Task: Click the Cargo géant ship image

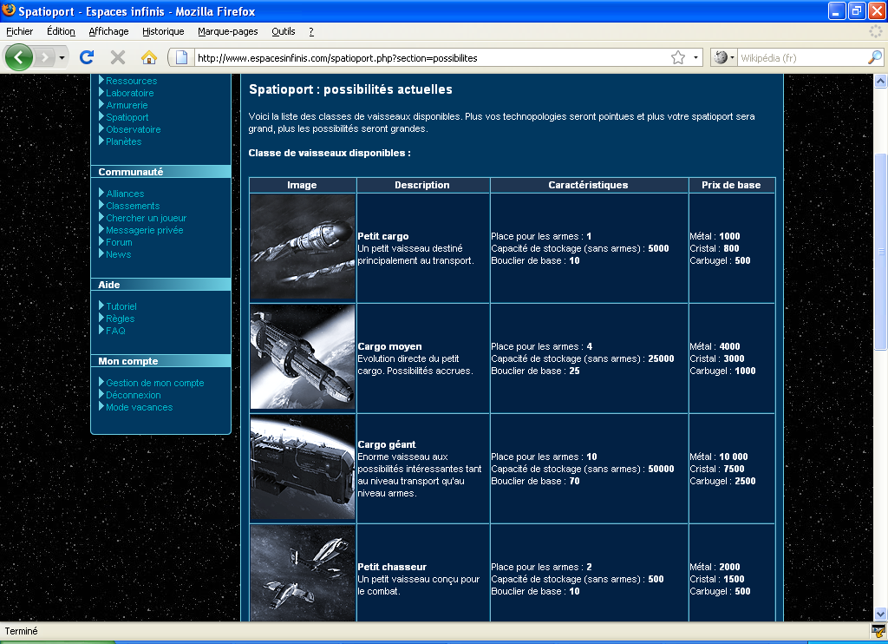Action: [303, 467]
